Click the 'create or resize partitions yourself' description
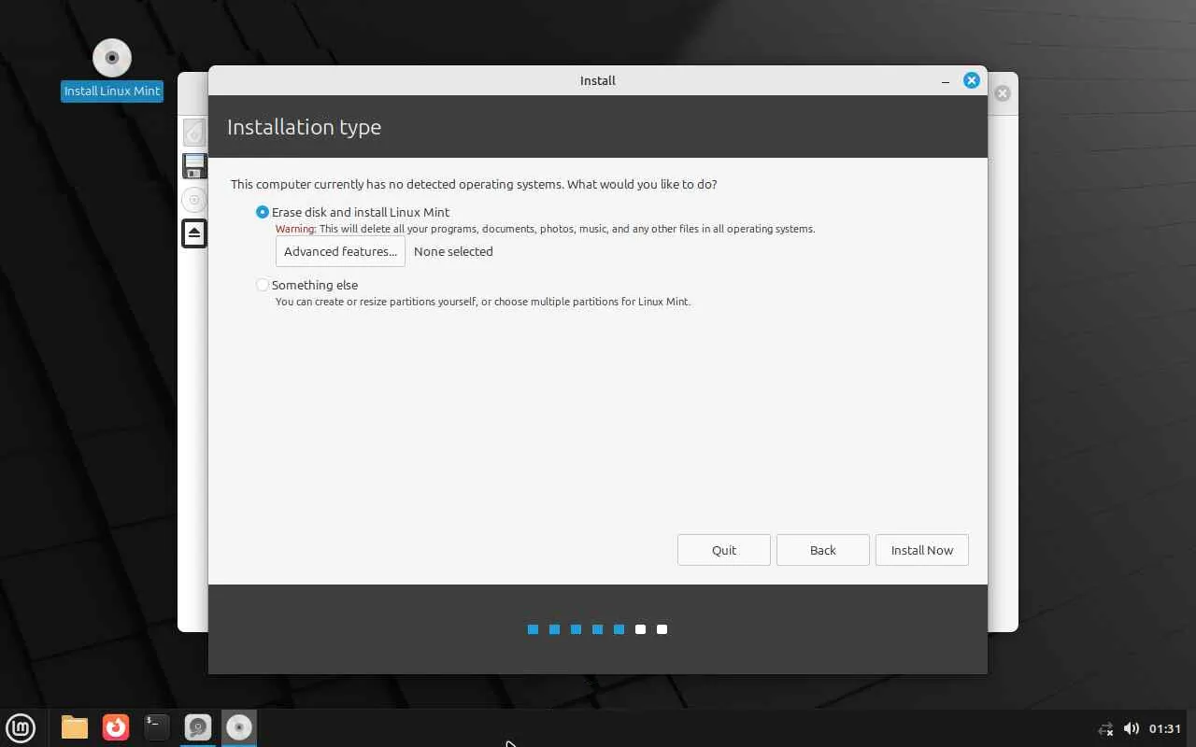 [x=483, y=302]
